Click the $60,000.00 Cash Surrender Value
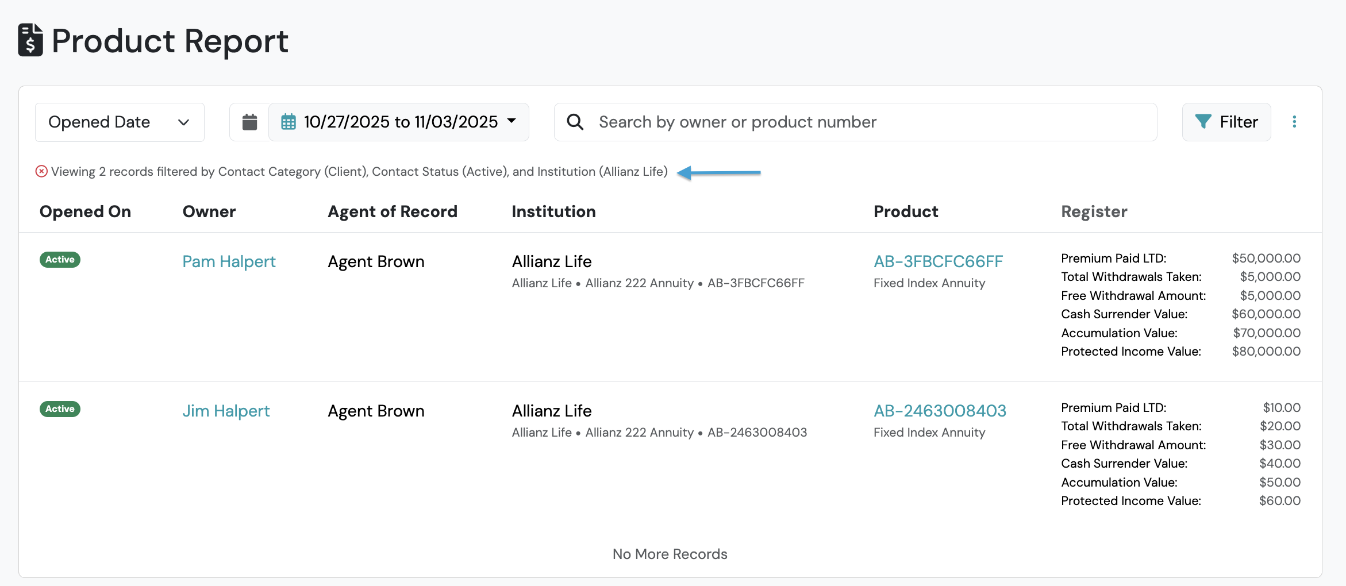Screen dimensions: 1346x586 [1266, 314]
